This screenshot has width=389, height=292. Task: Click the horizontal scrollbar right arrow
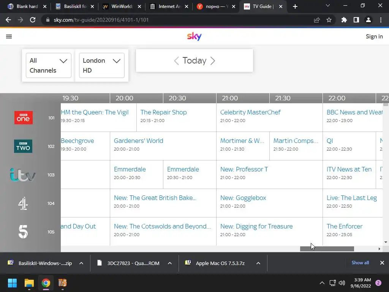tap(380, 249)
